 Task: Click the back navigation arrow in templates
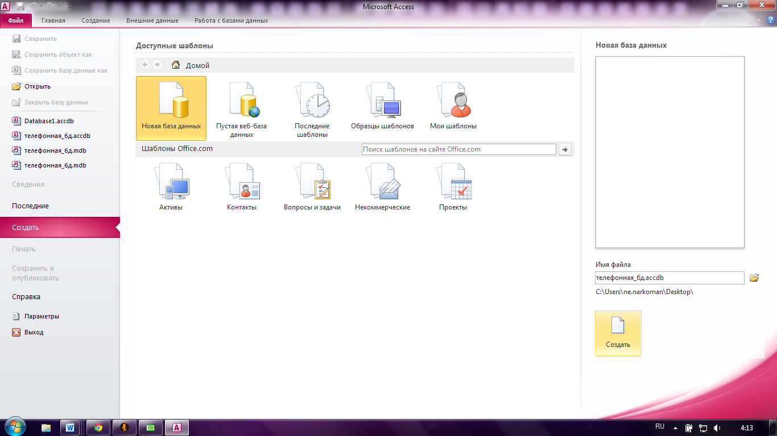[x=145, y=65]
